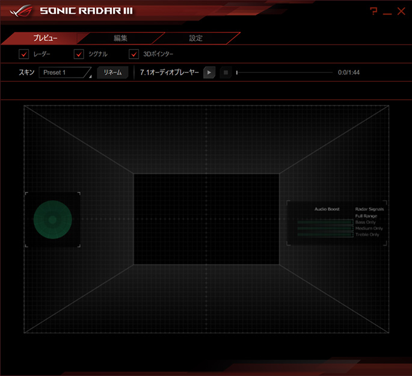Click the Full Range signal label

366,216
